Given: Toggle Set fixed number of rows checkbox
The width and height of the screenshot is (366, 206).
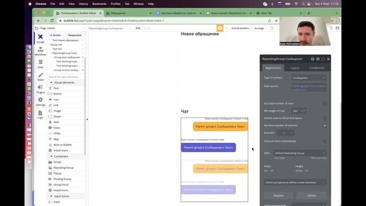Looking at the screenshot, I should [324, 104].
